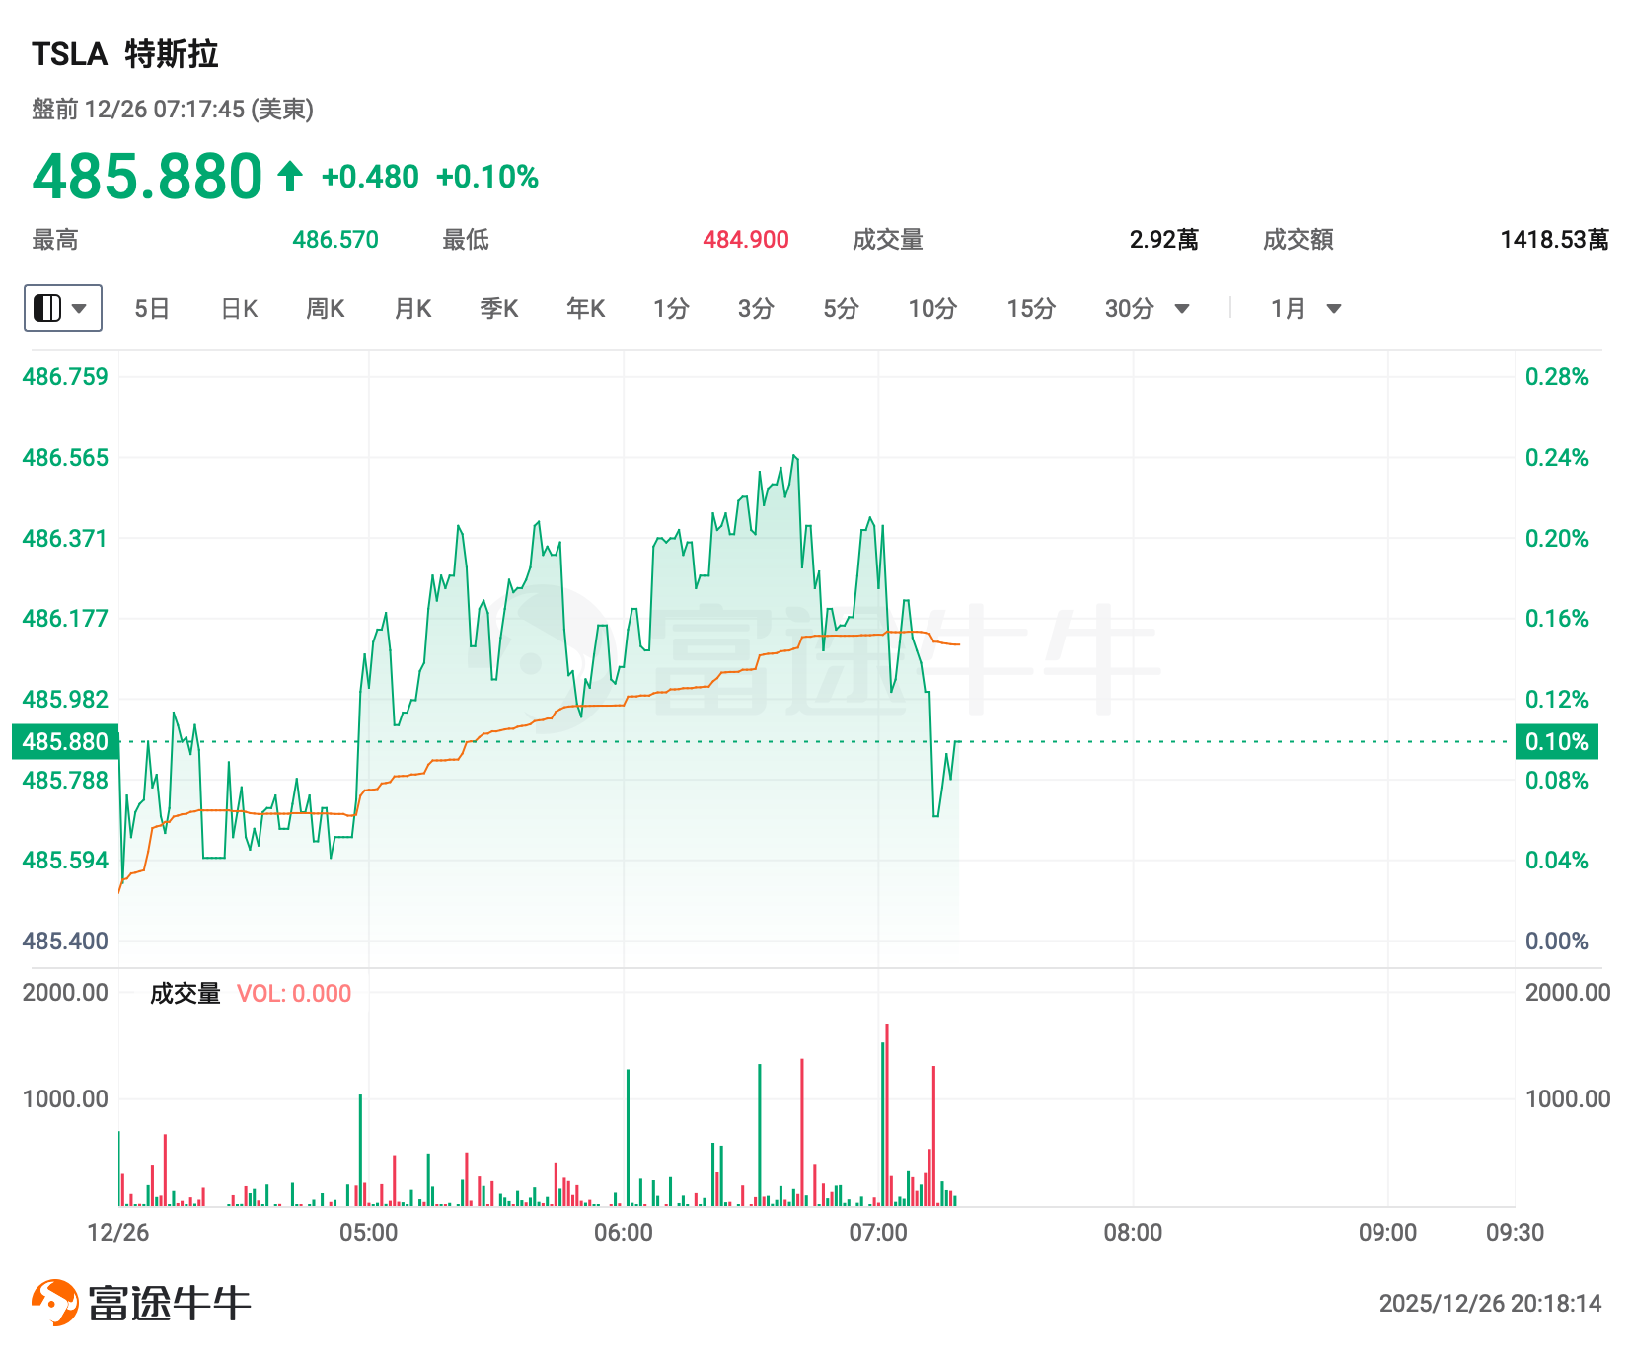Click the 485.880 current price axis label
This screenshot has height=1356, width=1634.
(65, 741)
